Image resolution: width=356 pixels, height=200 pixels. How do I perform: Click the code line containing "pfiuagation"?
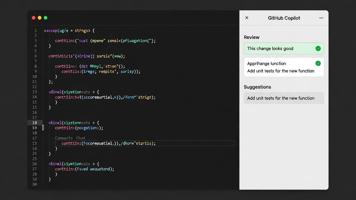click(x=105, y=41)
